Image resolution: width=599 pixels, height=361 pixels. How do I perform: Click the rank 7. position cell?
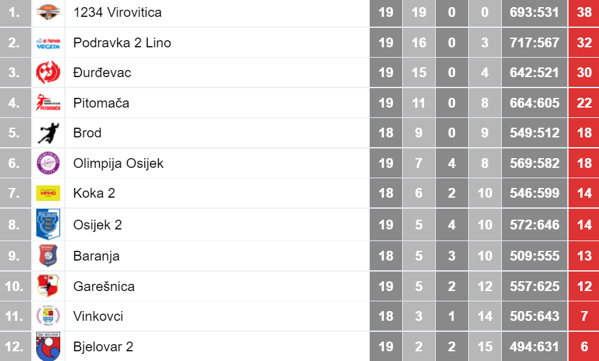[16, 193]
